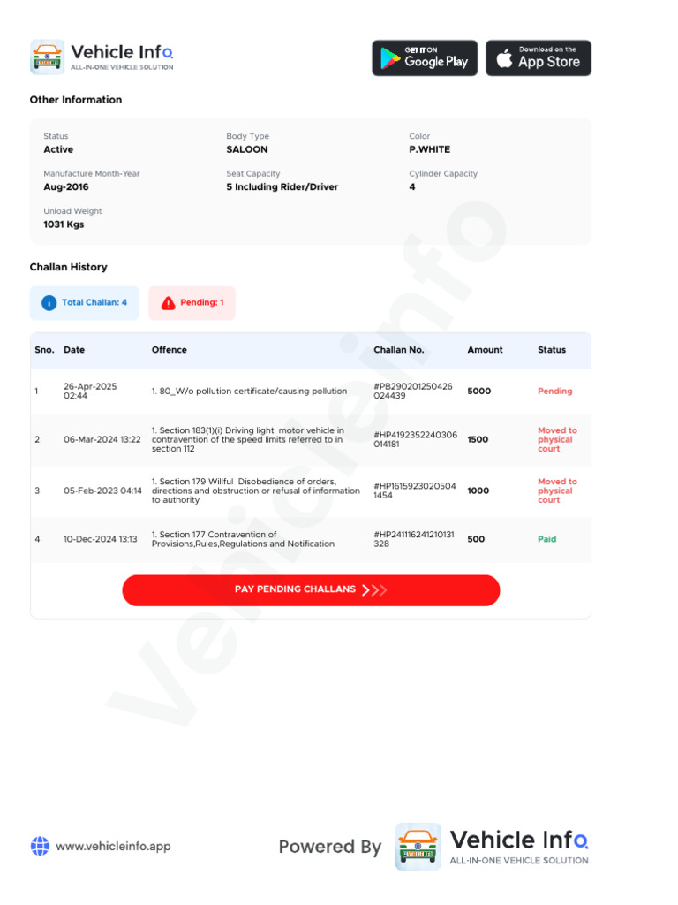
Task: Click the Vehicle Info car logo at top
Action: click(x=48, y=57)
